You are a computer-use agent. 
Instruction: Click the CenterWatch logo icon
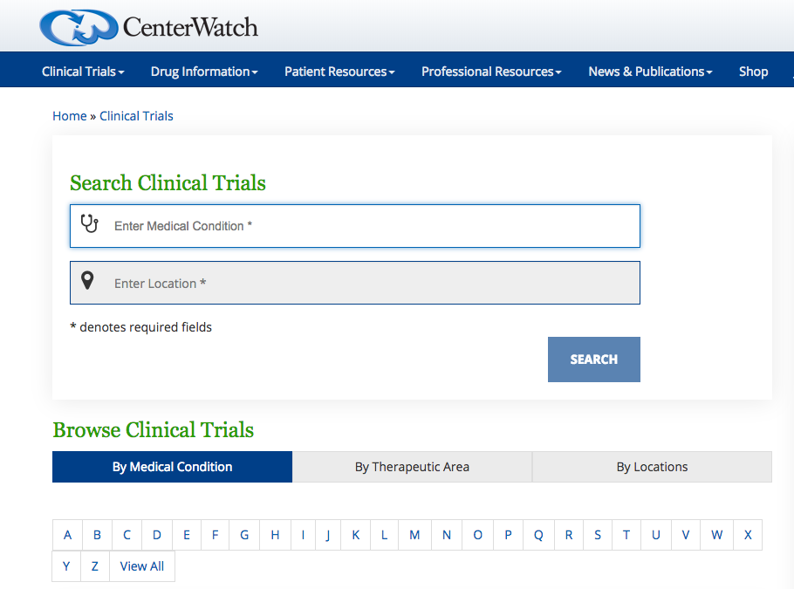(79, 27)
